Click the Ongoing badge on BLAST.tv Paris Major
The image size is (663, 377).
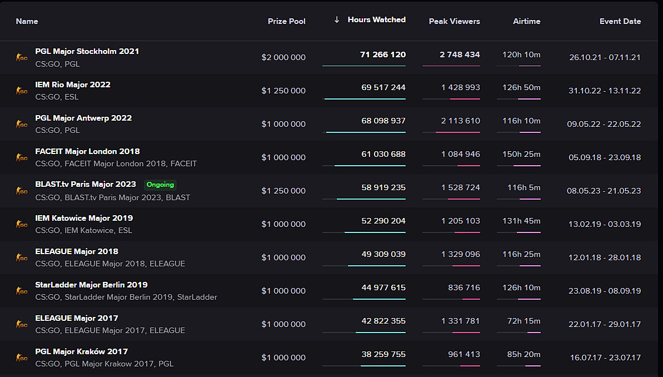click(160, 185)
